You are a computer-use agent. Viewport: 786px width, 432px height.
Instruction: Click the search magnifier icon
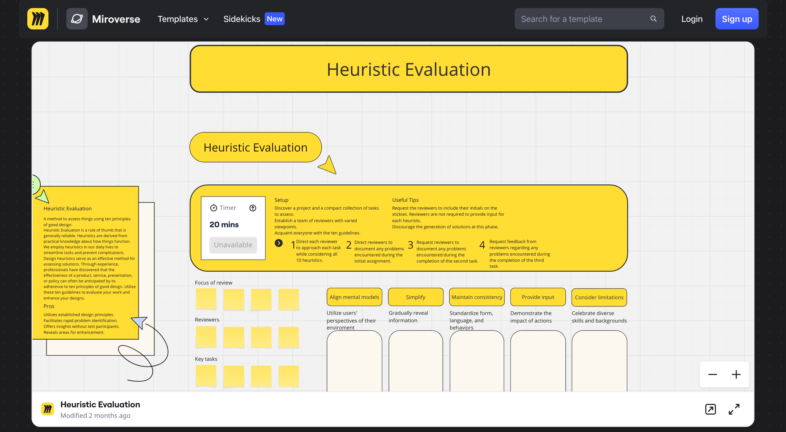[x=653, y=19]
